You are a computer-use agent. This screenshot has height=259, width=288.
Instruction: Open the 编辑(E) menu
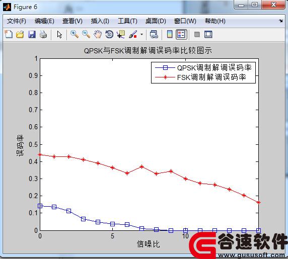coord(44,21)
